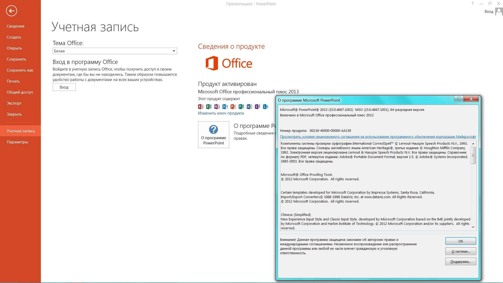Viewport: 503px width, 283px height.
Task: Select Сохранить как in the sidebar
Action: point(20,70)
